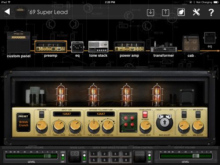Tap the battery status icon
This screenshot has height=165, width=220.
coord(216,2)
